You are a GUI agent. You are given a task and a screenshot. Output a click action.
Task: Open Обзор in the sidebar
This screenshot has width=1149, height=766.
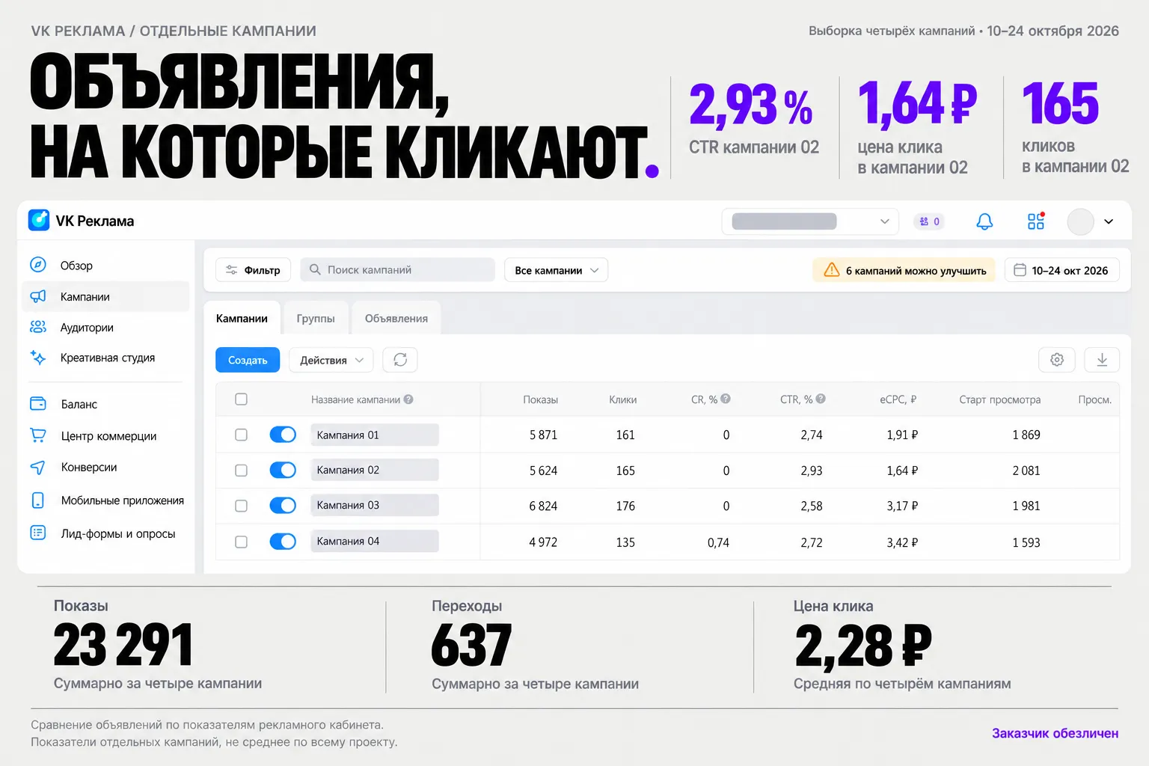(105, 266)
